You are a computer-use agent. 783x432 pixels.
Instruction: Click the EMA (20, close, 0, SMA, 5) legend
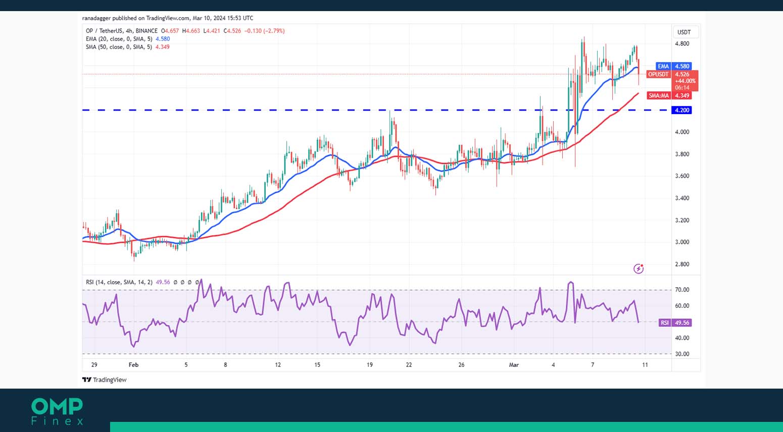(x=119, y=39)
